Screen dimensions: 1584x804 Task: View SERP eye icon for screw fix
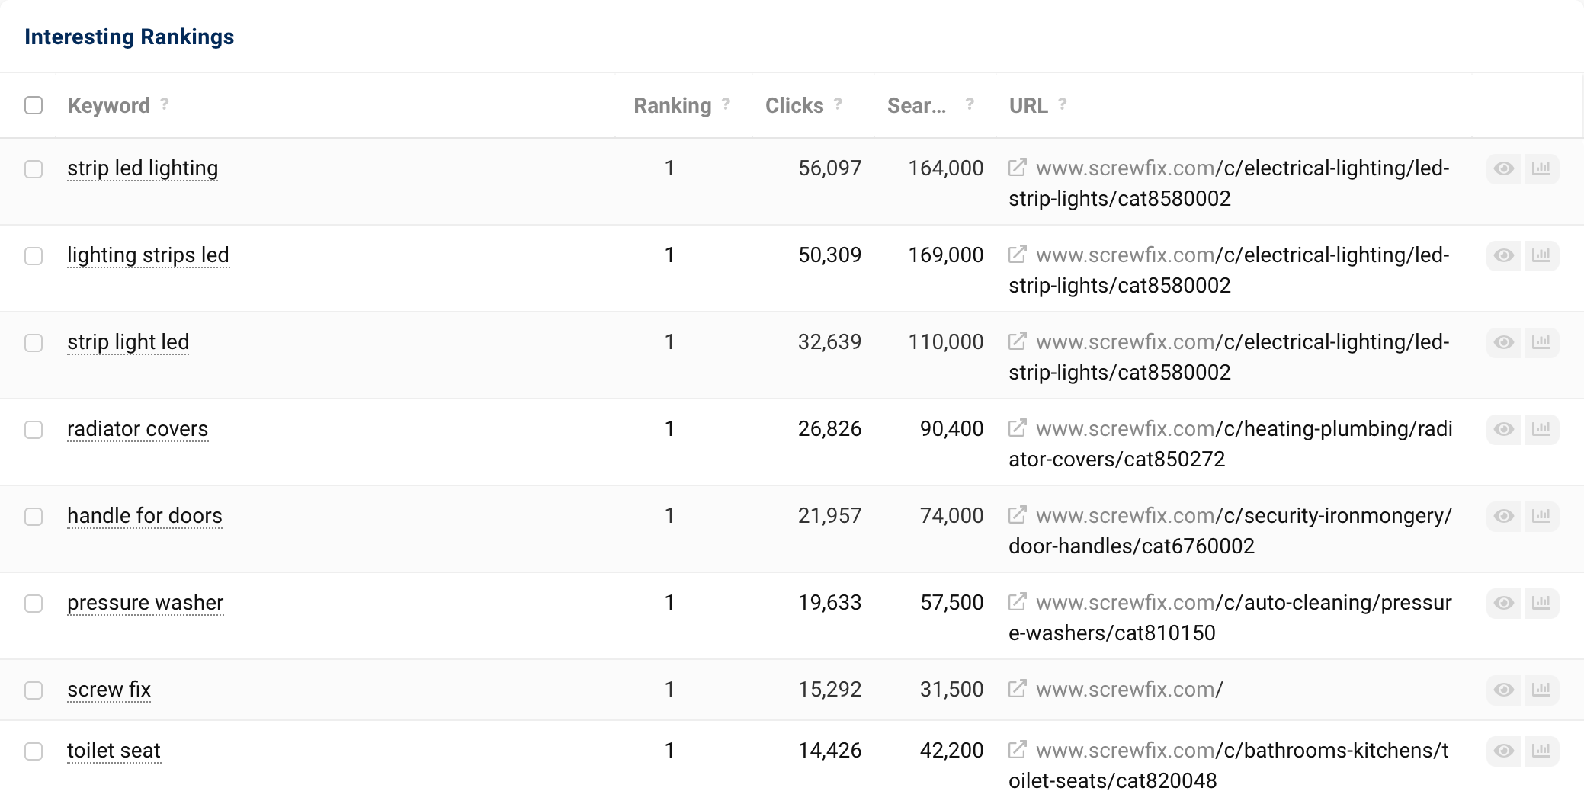pos(1504,690)
